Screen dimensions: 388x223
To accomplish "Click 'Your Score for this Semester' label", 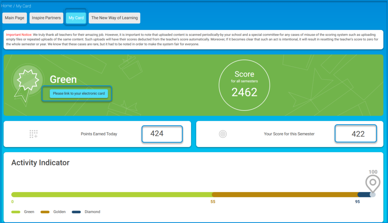I will [289, 134].
